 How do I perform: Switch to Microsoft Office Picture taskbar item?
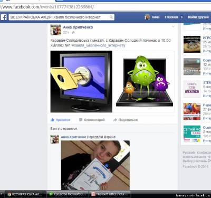coord(110,194)
